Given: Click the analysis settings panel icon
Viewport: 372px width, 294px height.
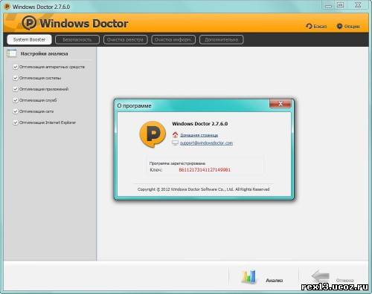Looking at the screenshot, I should point(12,53).
